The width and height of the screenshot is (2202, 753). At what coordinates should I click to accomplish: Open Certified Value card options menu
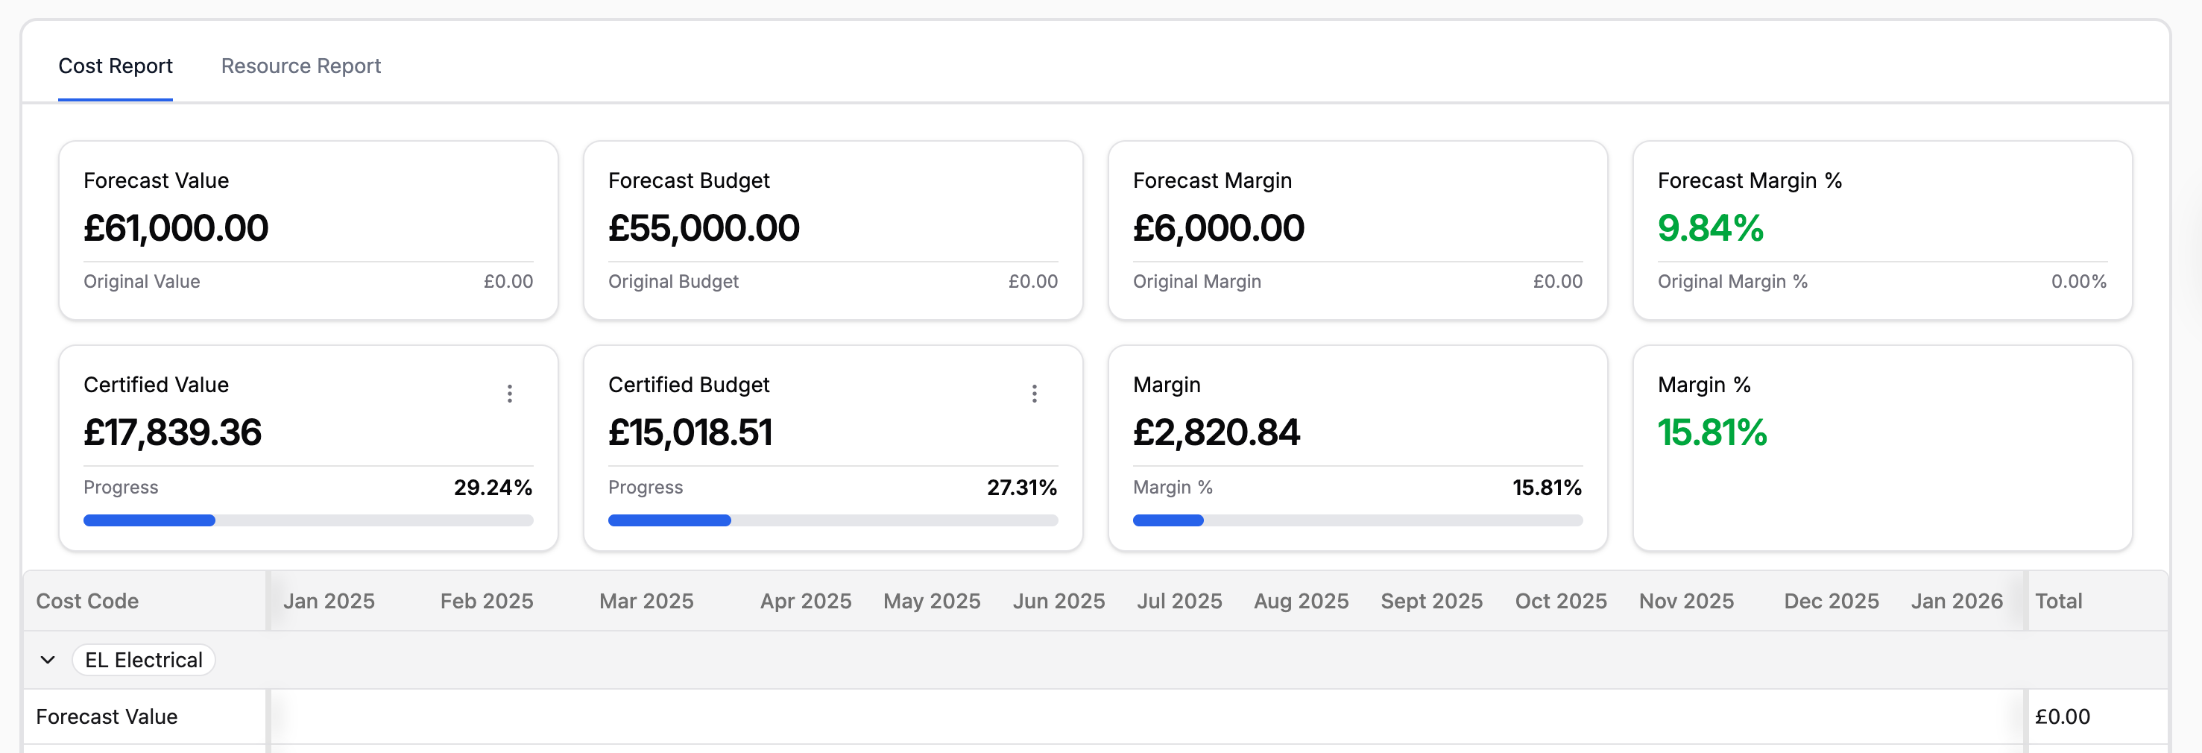pyautogui.click(x=509, y=393)
